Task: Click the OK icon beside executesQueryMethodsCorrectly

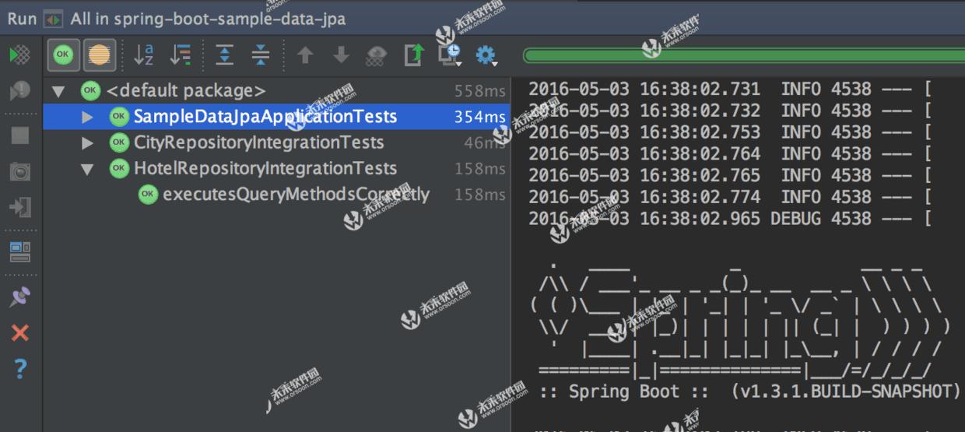Action: point(148,195)
